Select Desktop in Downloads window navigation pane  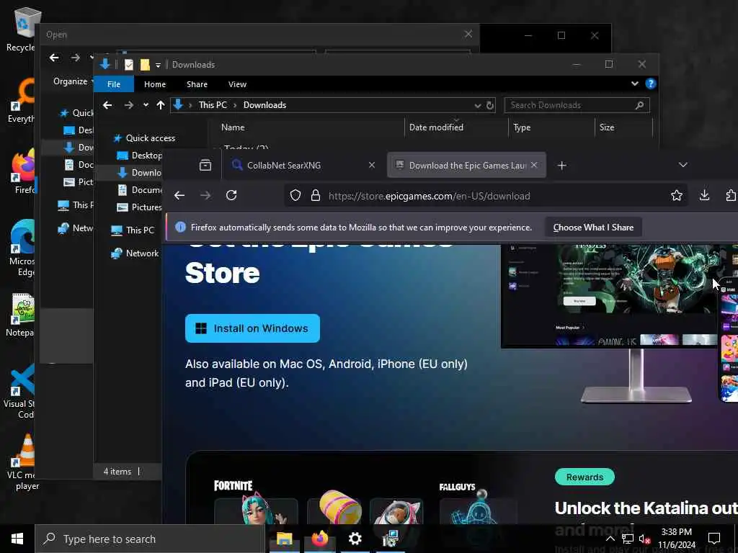[x=146, y=156]
